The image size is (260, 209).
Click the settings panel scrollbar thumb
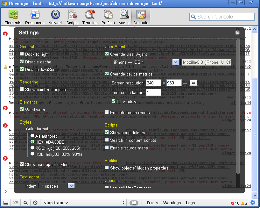tap(238, 106)
